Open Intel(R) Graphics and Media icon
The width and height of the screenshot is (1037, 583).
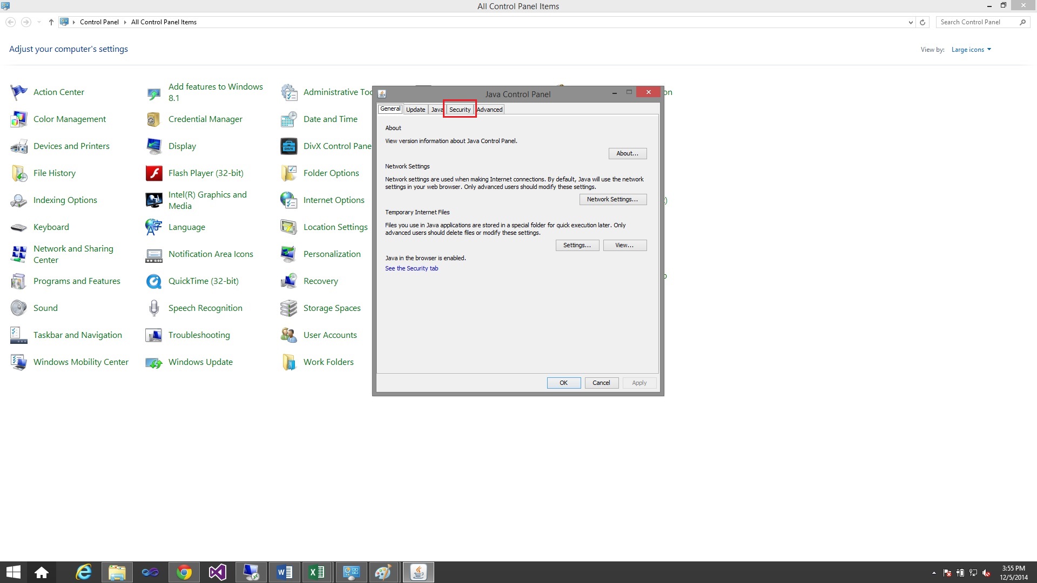click(x=154, y=200)
